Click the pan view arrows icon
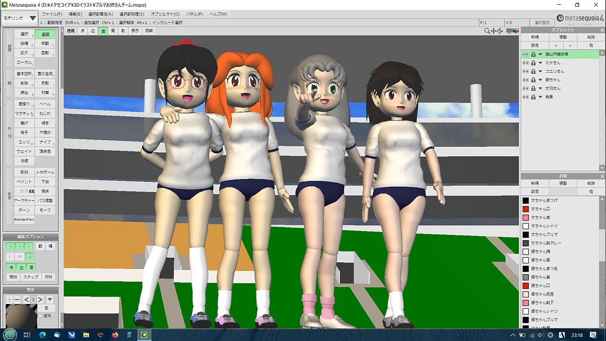The width and height of the screenshot is (606, 341). [x=494, y=31]
